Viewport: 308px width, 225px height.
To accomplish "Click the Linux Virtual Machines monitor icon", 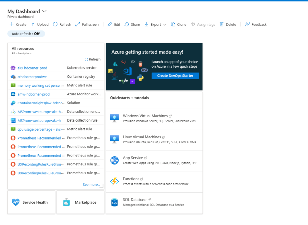I will pos(114,139).
